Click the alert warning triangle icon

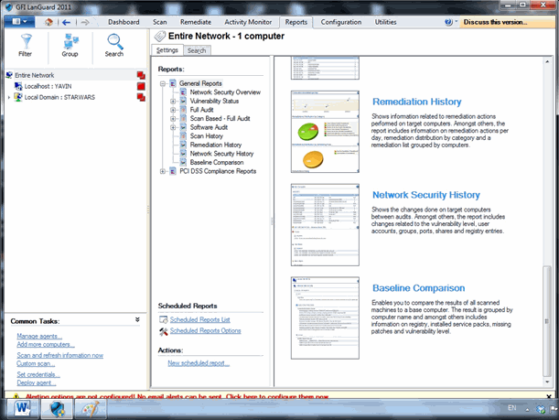pyautogui.click(x=16, y=396)
